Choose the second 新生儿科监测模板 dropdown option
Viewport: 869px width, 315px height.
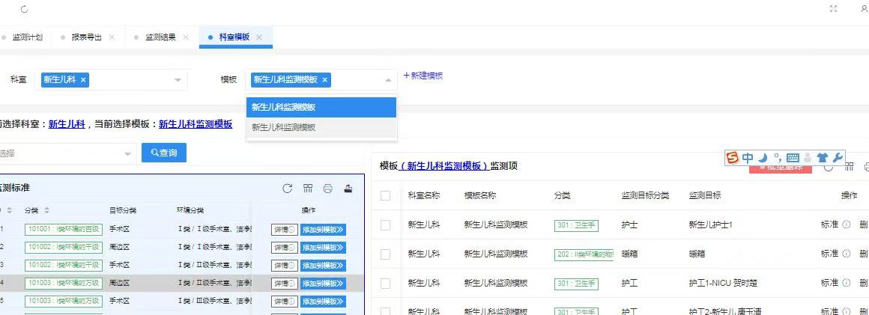click(321, 127)
